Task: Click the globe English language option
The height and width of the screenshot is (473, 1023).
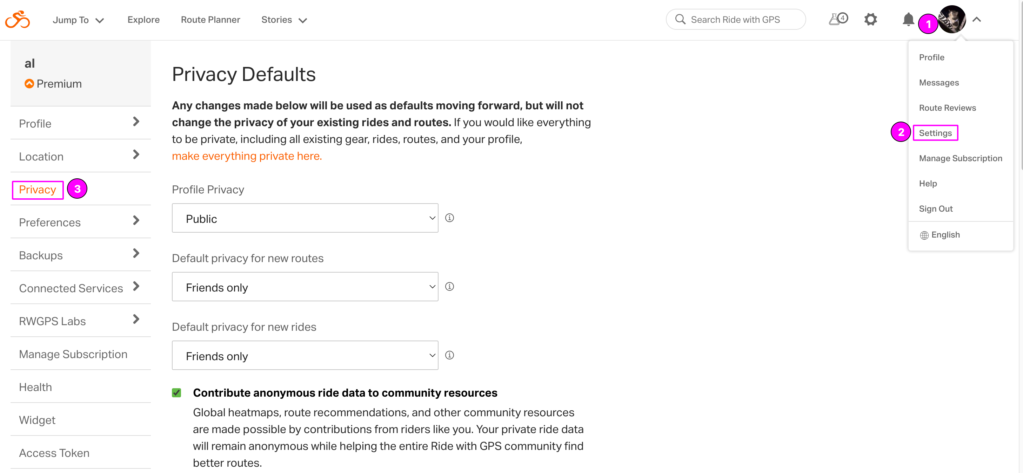Action: [940, 235]
